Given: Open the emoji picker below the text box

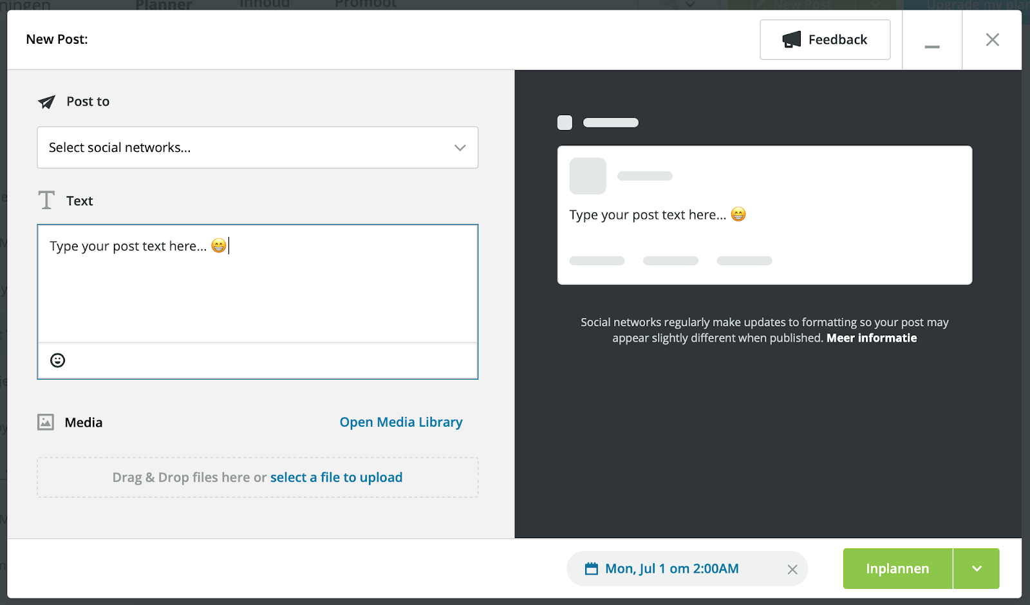Looking at the screenshot, I should tap(58, 360).
